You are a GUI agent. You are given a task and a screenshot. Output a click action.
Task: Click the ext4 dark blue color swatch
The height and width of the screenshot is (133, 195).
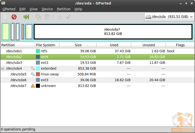(x=38, y=57)
